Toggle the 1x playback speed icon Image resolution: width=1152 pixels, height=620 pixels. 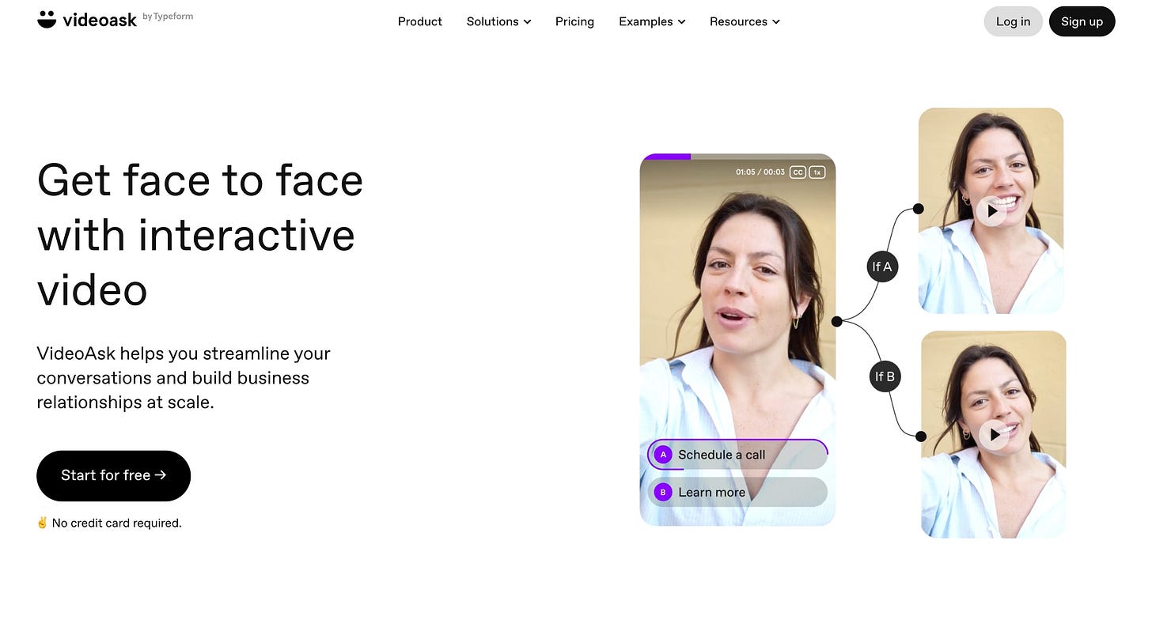(817, 172)
